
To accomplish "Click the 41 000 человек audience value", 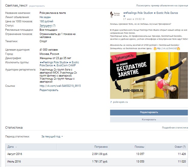I will [x=49, y=50].
